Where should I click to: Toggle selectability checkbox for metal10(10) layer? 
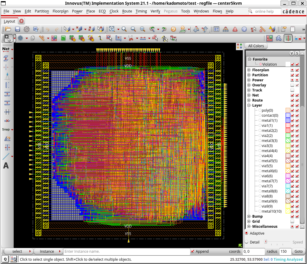297,211
